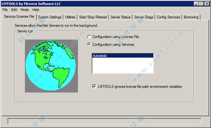Select Autodesk service in the list

point(123,56)
